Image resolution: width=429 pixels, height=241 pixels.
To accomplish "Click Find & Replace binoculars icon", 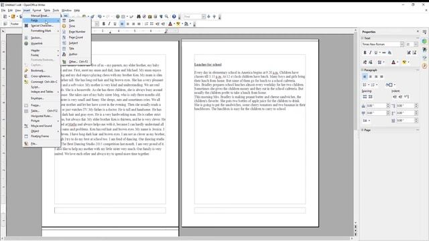I will pyautogui.click(x=139, y=17).
